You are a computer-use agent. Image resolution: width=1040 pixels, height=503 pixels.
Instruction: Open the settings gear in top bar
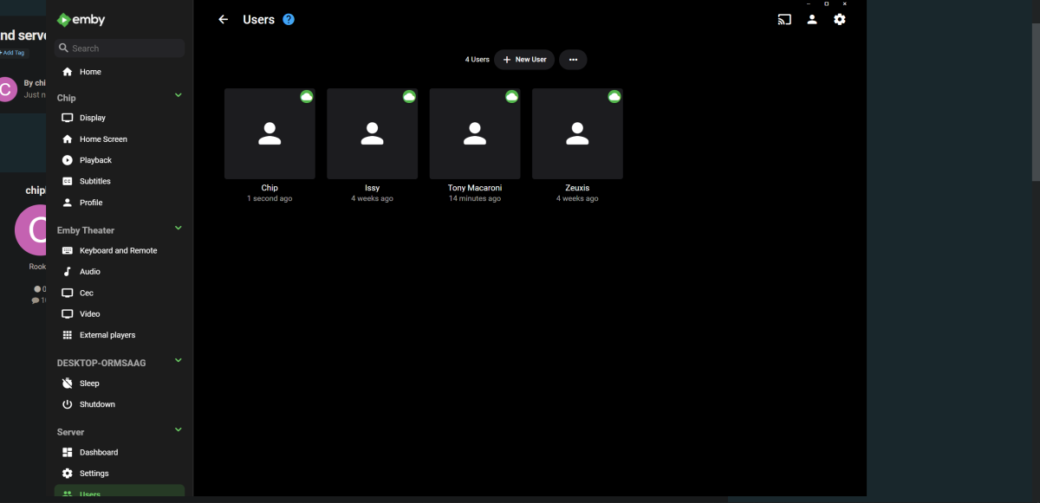coord(839,19)
